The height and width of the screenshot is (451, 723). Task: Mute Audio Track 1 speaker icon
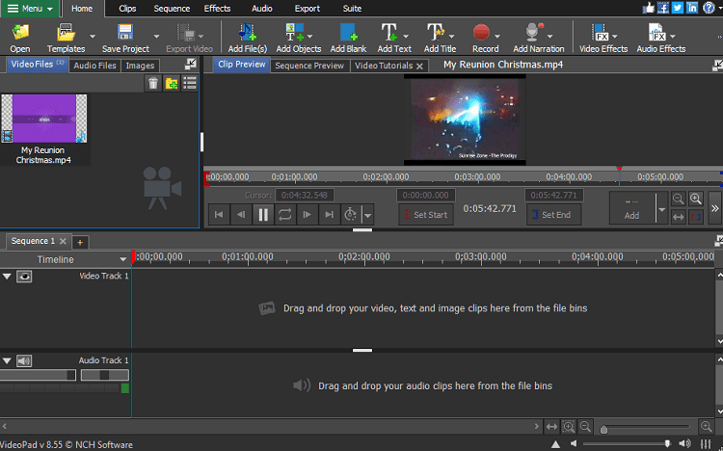click(24, 360)
